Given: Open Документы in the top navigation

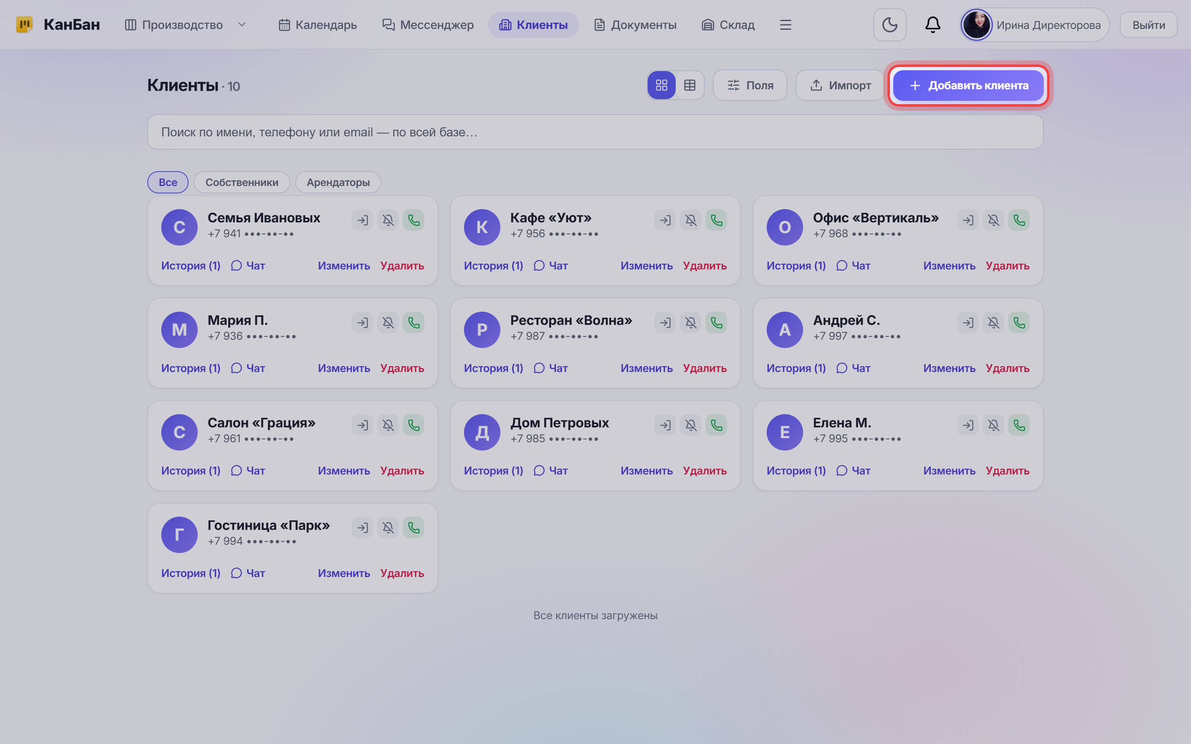Looking at the screenshot, I should click(x=635, y=25).
